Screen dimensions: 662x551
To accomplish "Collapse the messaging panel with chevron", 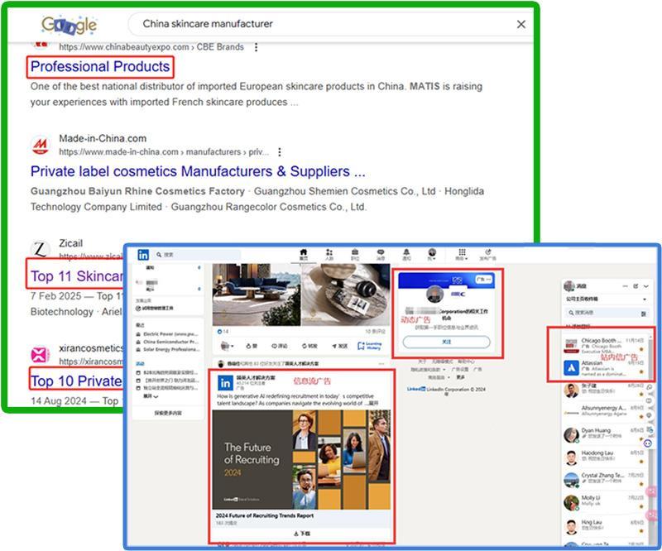I will tap(646, 286).
